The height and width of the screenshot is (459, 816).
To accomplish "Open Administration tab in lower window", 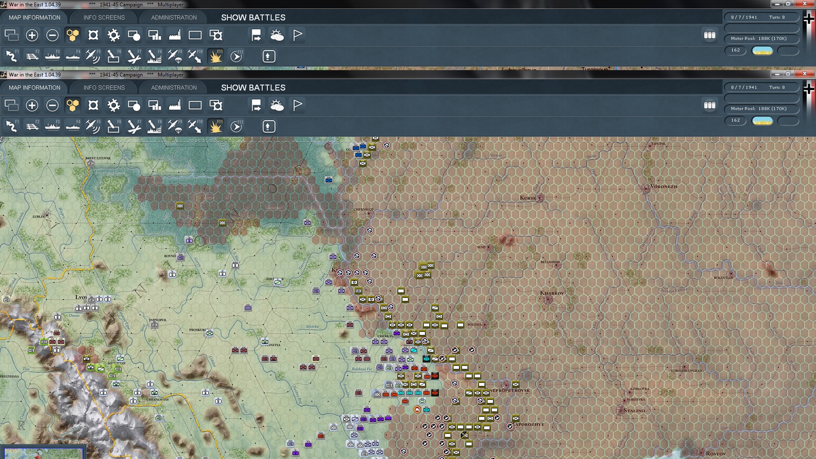I will (174, 88).
